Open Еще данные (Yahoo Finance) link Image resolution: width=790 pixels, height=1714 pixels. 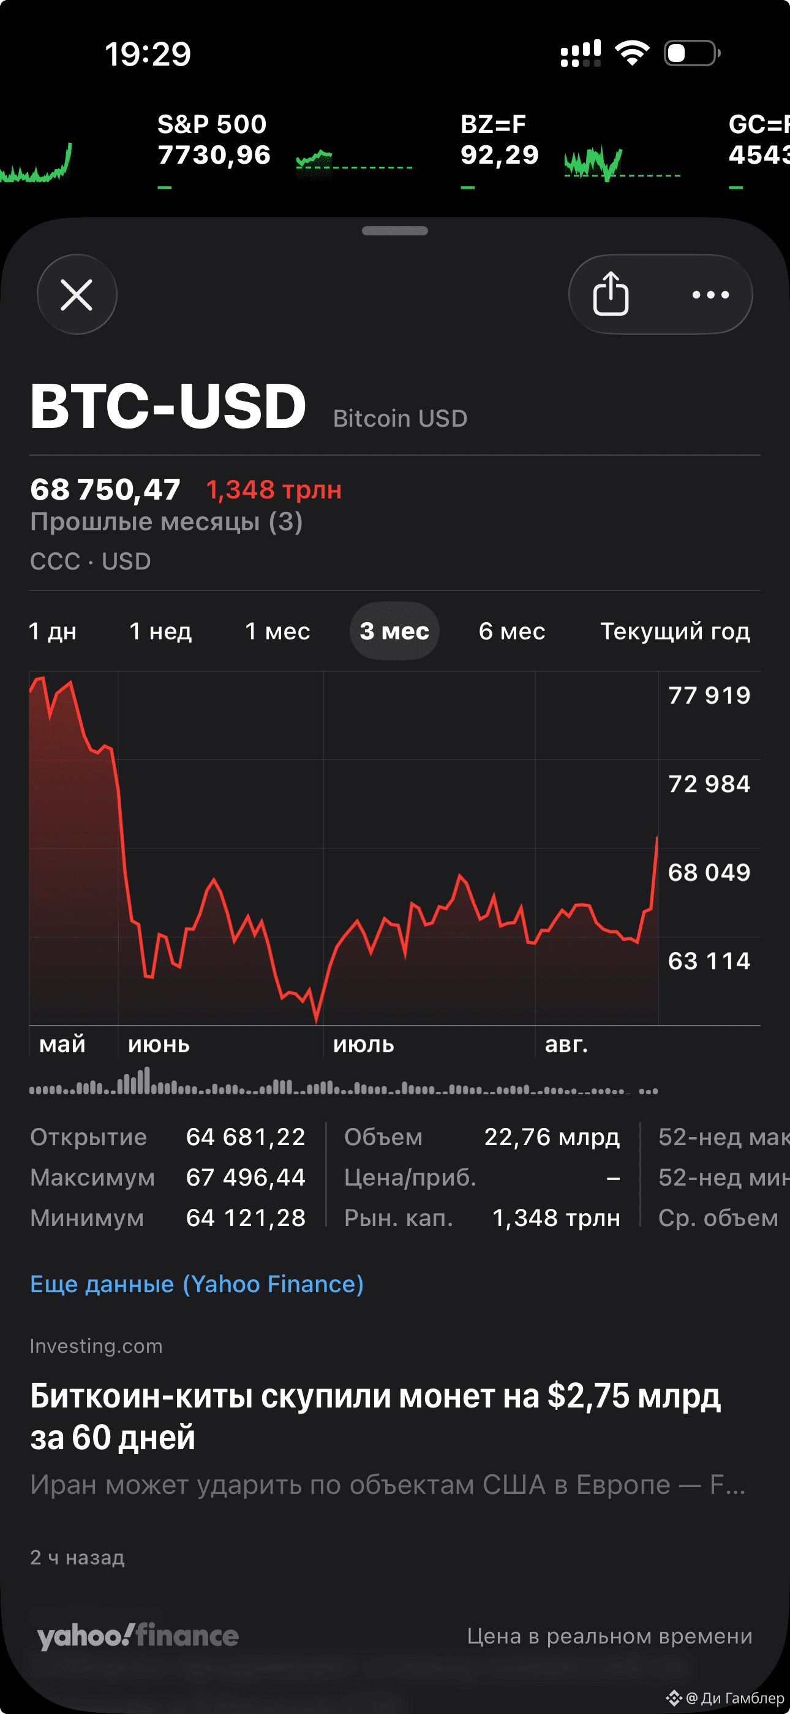coord(197,1284)
